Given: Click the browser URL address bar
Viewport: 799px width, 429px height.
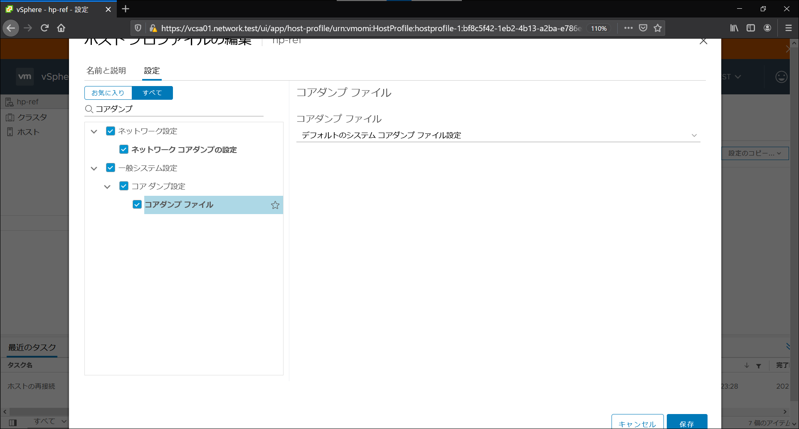Looking at the screenshot, I should pyautogui.click(x=371, y=28).
